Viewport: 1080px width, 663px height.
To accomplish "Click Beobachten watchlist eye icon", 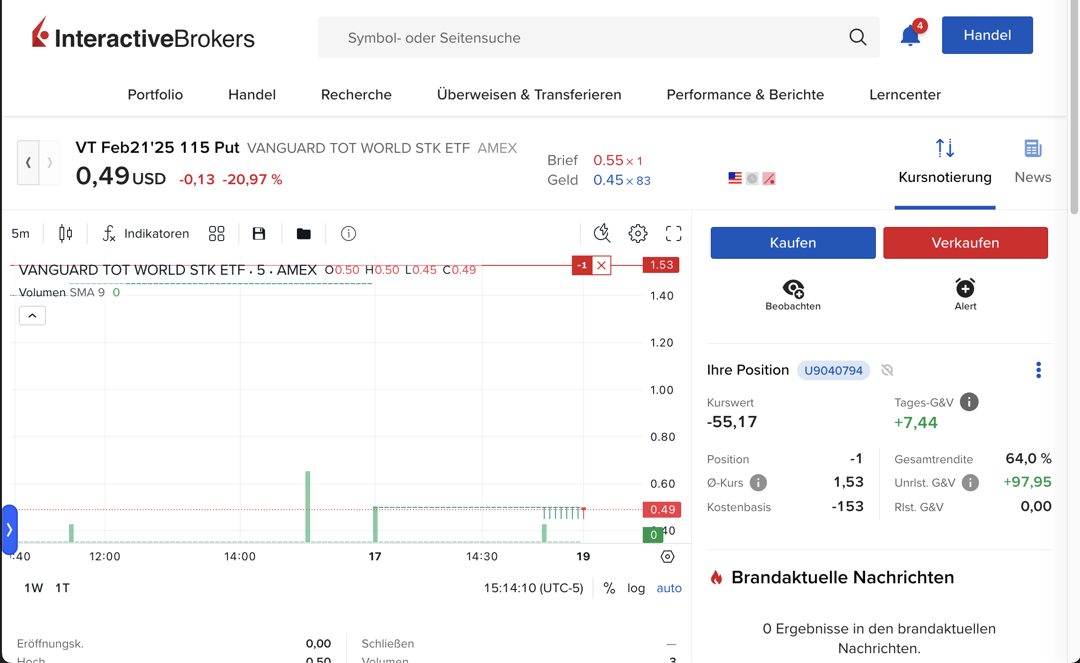I will [793, 288].
